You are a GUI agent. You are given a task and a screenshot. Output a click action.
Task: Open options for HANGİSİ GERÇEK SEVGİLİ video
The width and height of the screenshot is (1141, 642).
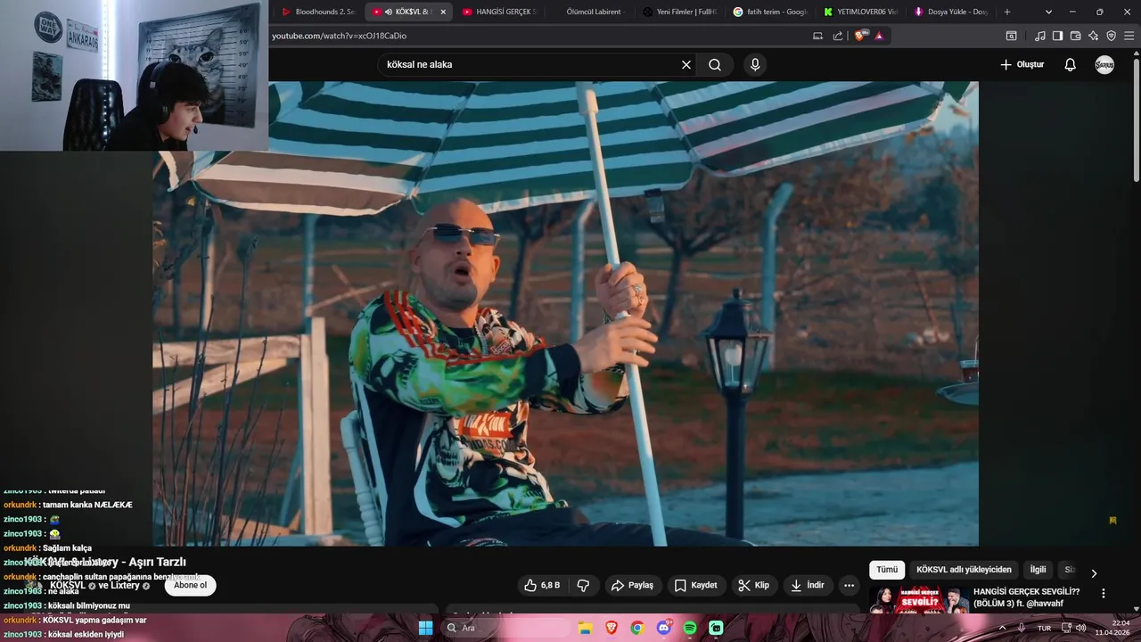tap(1104, 593)
